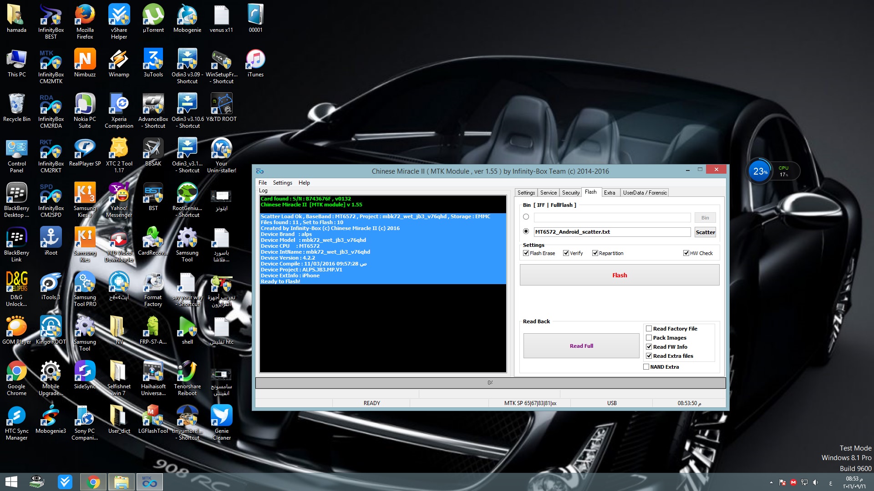Launch uTorrent from the desktop

point(153,18)
